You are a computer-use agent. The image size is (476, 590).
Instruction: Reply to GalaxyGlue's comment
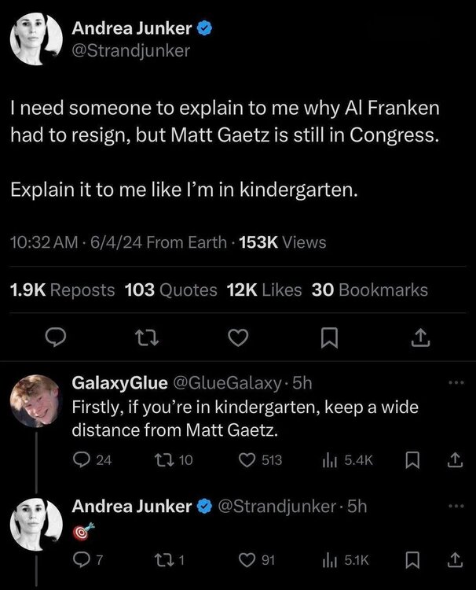click(82, 459)
